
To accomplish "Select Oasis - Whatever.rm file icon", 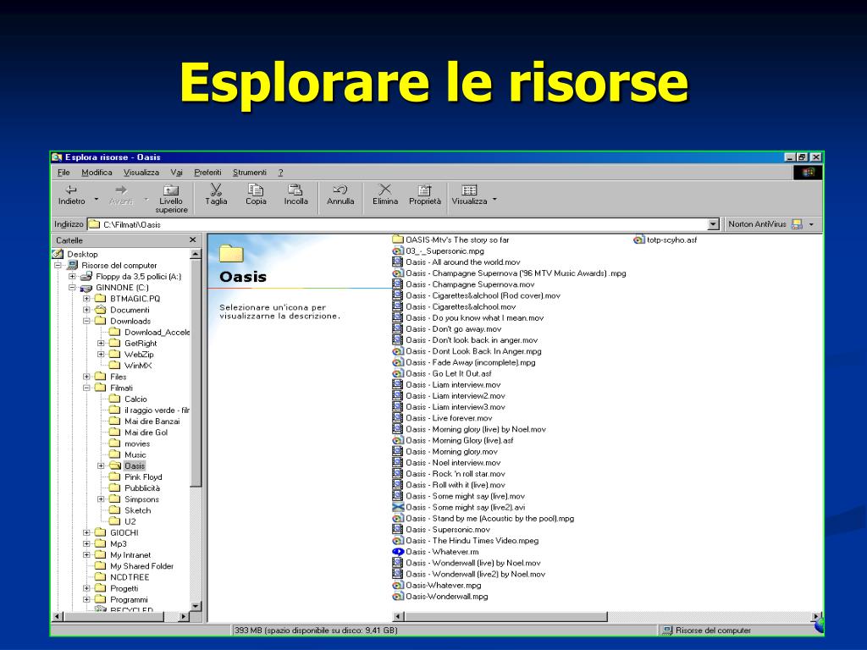I will point(398,552).
